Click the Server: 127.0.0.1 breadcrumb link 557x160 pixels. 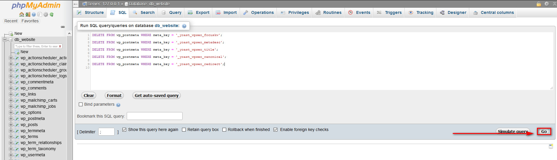[x=103, y=4]
